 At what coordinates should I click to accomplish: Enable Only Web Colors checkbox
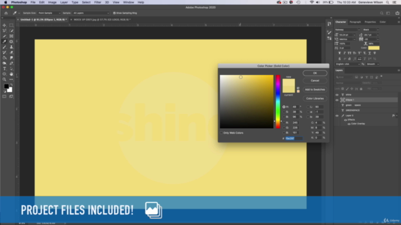[x=221, y=133]
